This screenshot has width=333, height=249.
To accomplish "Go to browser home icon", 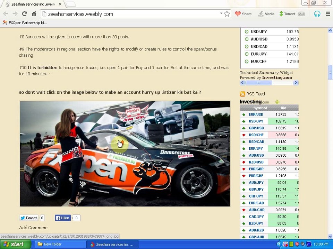I will [x=34, y=14].
